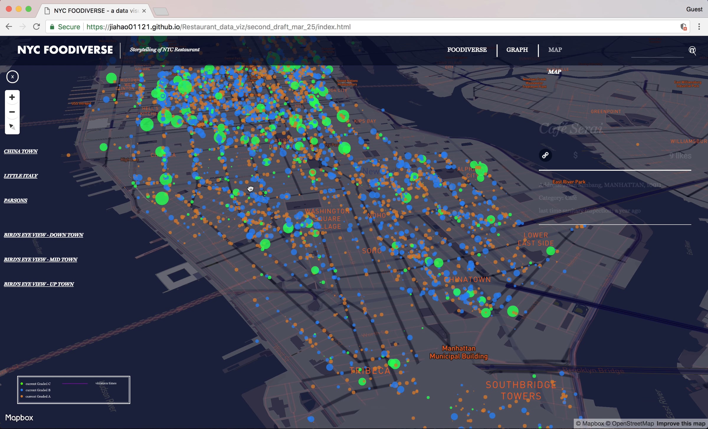Click the NYC FOODIVERSE logo title
Viewport: 708px width, 429px height.
(x=65, y=50)
